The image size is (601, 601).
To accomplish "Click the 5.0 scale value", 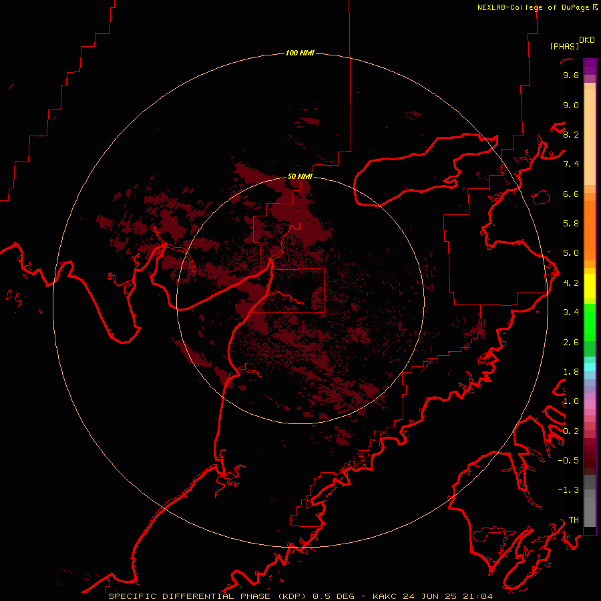I will click(x=571, y=253).
